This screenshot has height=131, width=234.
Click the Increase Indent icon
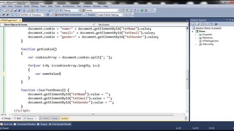[x=7, y=15]
